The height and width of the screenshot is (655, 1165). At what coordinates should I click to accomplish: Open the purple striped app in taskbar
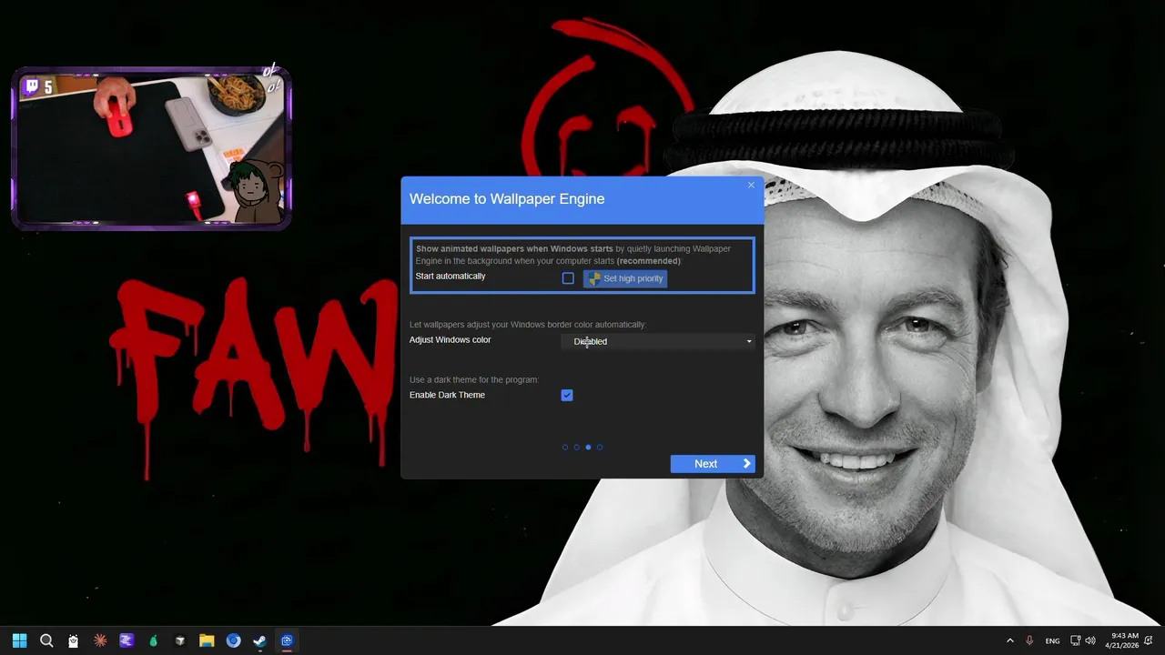pyautogui.click(x=127, y=640)
